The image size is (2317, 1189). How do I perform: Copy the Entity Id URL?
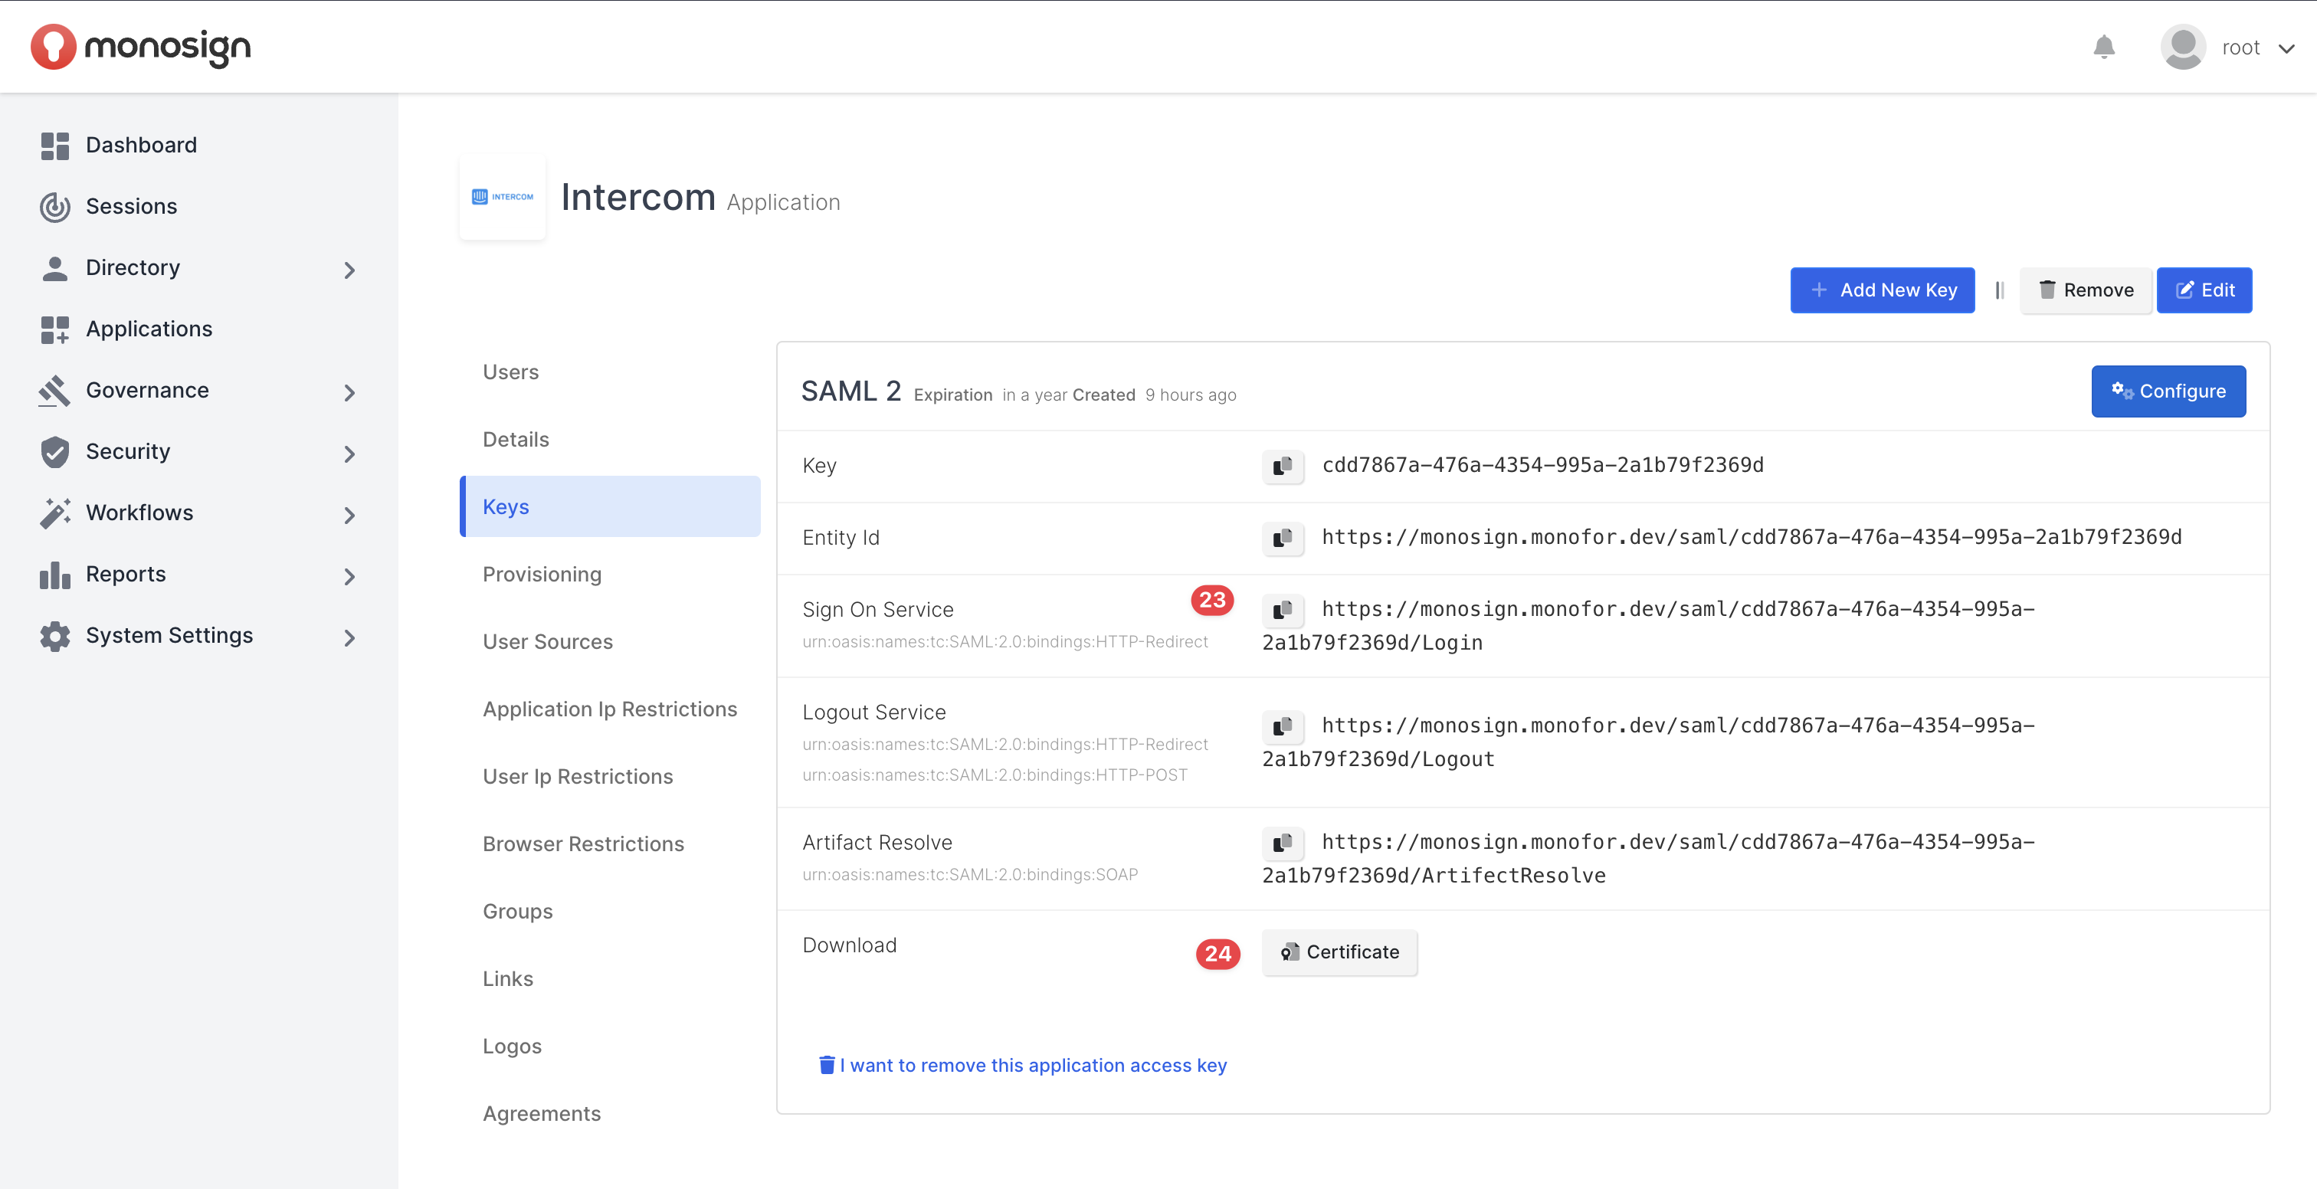coord(1283,538)
